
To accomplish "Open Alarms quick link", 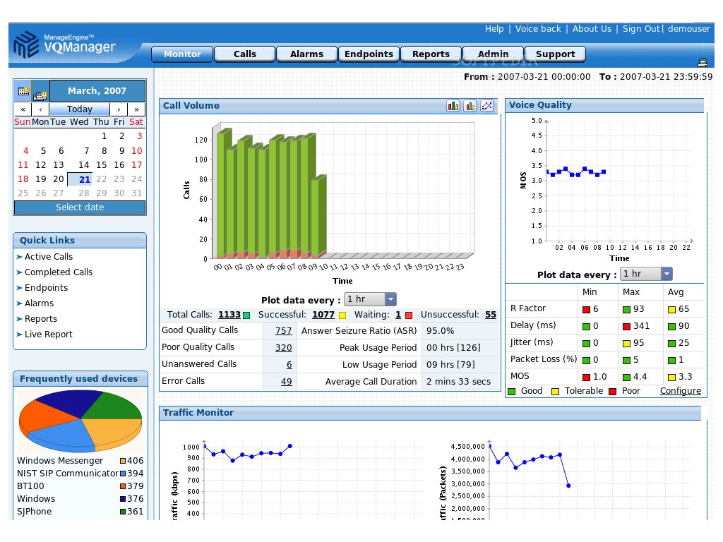I will pyautogui.click(x=40, y=303).
